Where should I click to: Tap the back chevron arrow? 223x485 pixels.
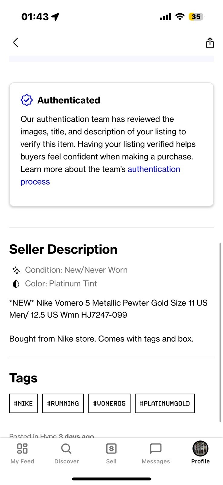[16, 42]
